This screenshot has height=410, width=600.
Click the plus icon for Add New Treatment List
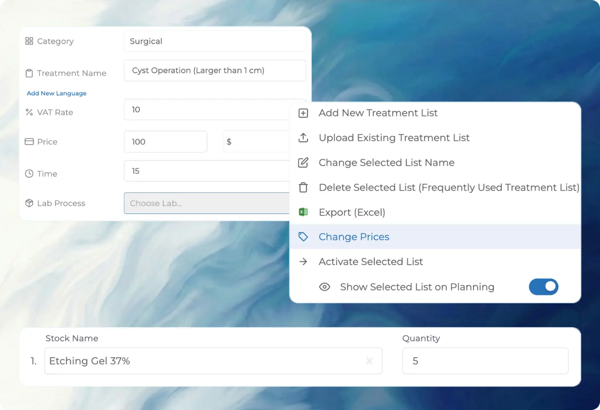click(x=303, y=113)
